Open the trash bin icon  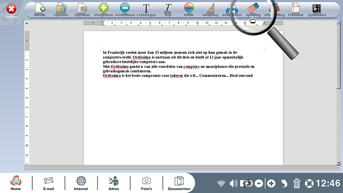pos(297,183)
